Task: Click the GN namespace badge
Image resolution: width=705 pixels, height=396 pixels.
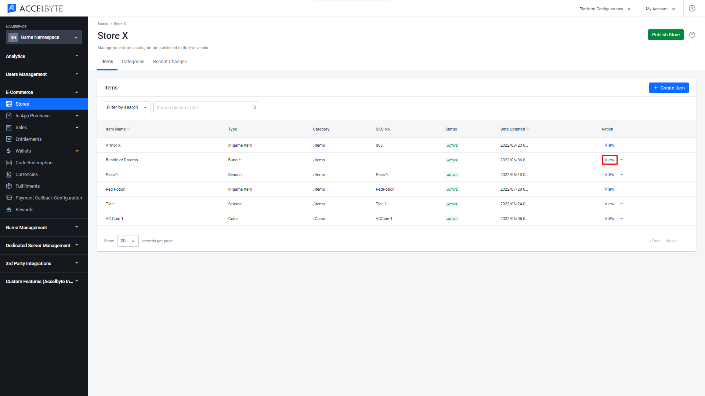Action: point(13,37)
